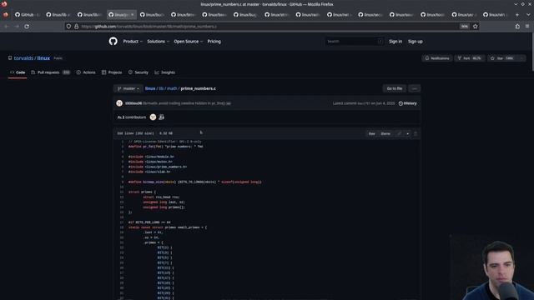Open the tracking protection shield icon
Screen dimensions: 534x300
tap(68, 26)
